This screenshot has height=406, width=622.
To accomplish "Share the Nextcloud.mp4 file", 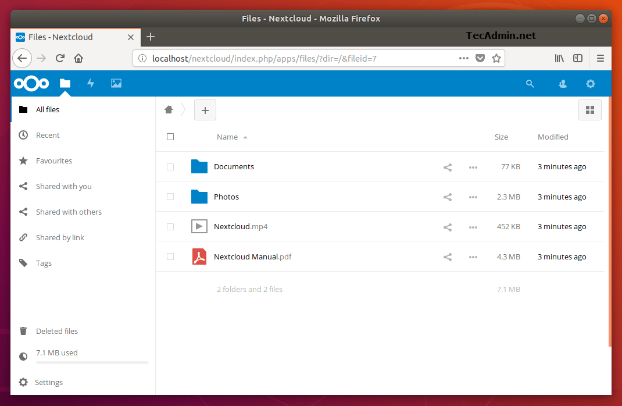I will click(448, 227).
